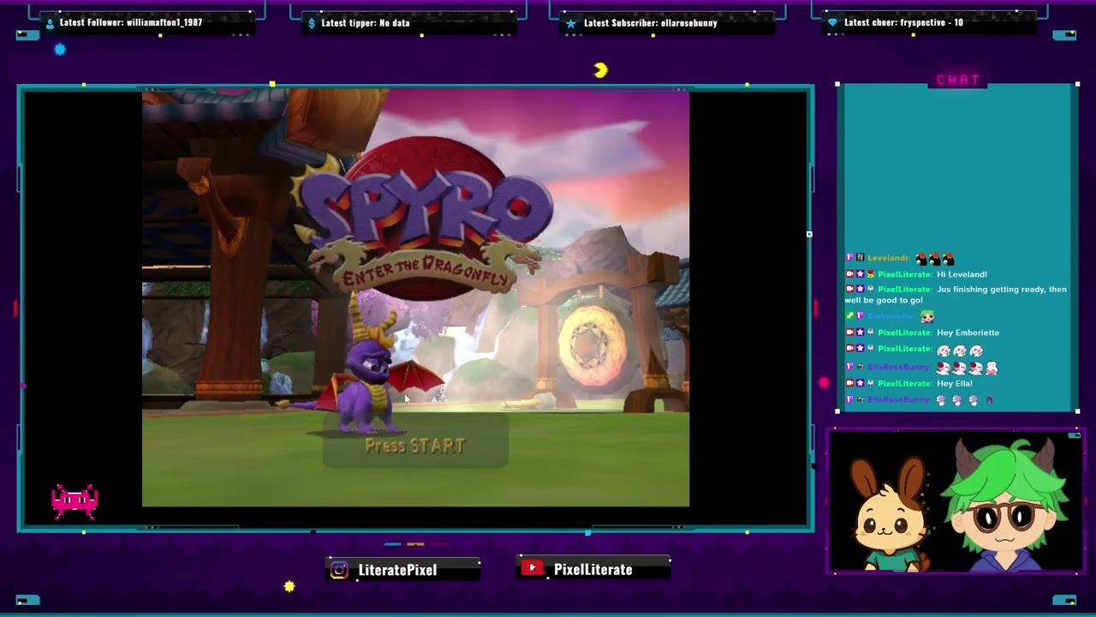
Task: Click the emote icon after the Emberiette username
Action: pyautogui.click(x=926, y=316)
